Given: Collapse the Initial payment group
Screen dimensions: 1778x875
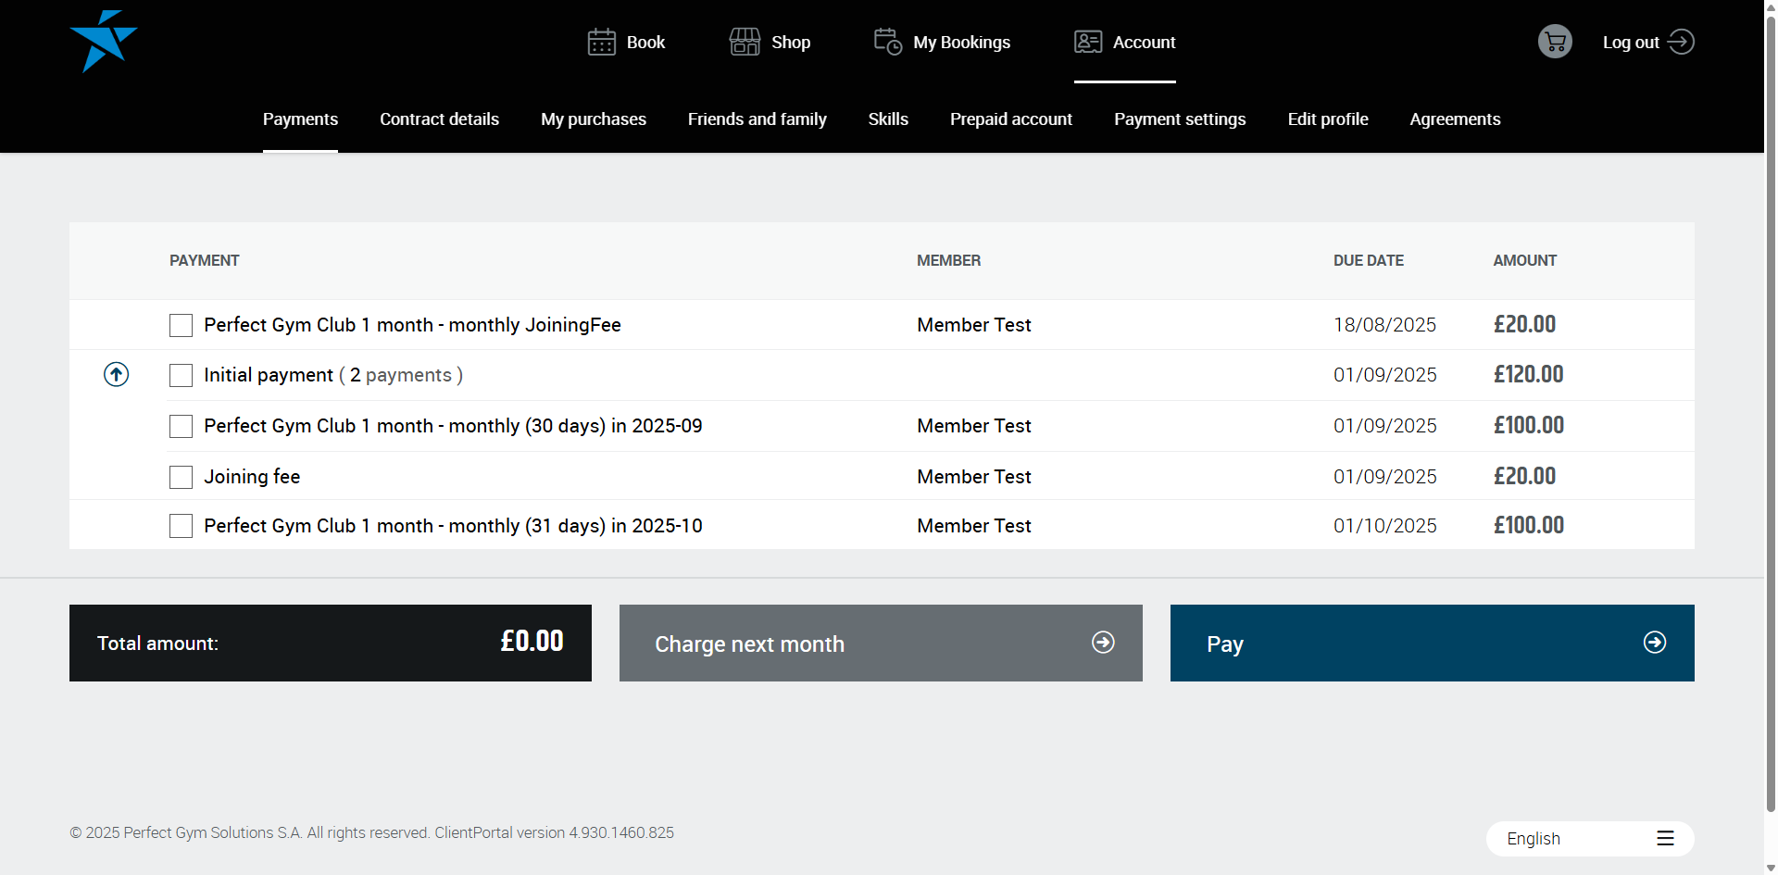Looking at the screenshot, I should point(116,375).
